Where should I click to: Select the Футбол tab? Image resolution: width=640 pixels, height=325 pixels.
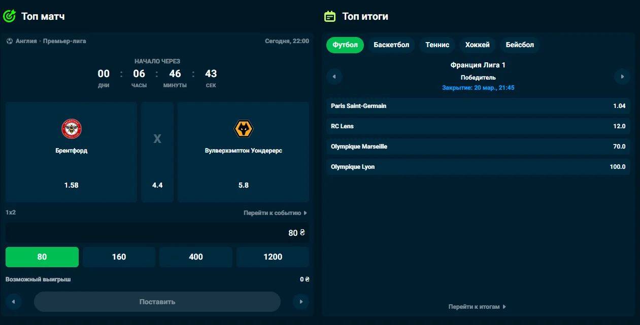point(345,45)
